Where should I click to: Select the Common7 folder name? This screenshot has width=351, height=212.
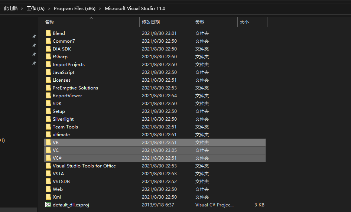click(64, 41)
